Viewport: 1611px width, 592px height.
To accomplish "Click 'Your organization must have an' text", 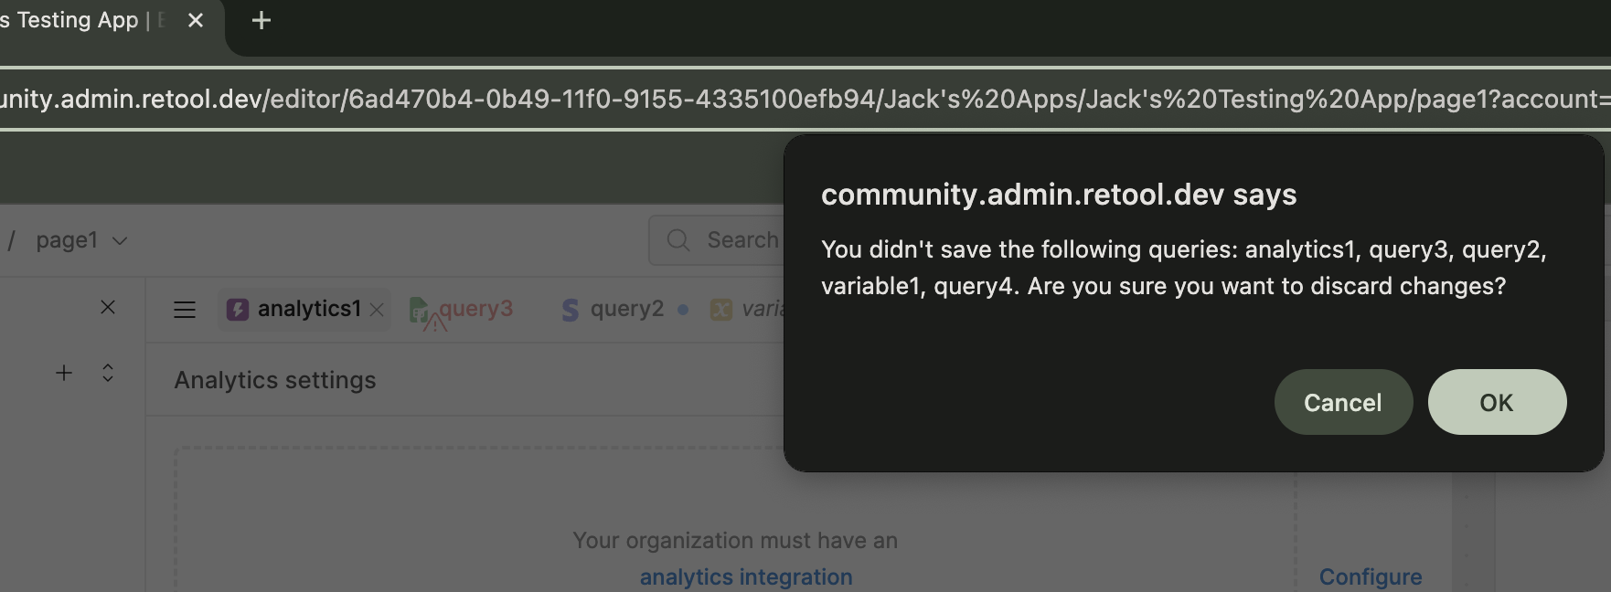I will (x=735, y=541).
